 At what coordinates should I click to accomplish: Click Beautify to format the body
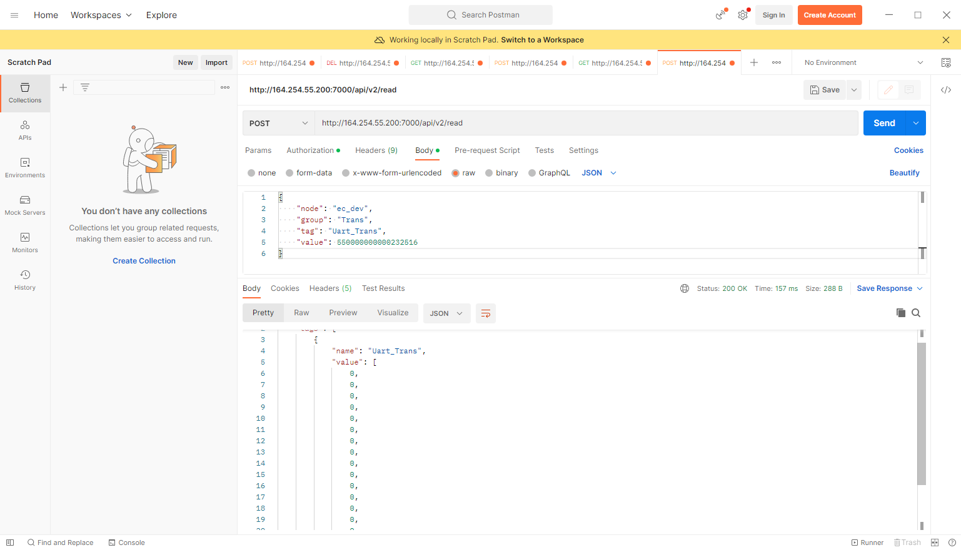pos(904,173)
